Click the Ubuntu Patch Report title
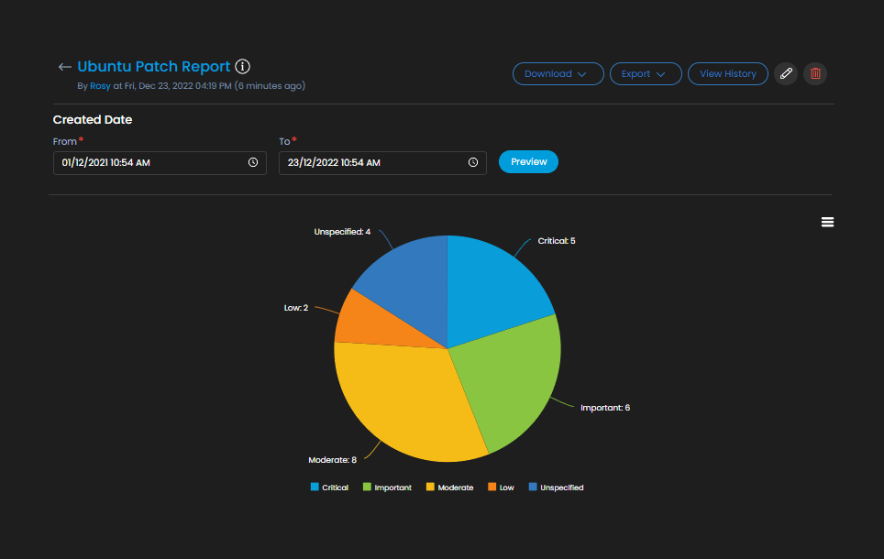This screenshot has width=884, height=559. click(x=154, y=67)
